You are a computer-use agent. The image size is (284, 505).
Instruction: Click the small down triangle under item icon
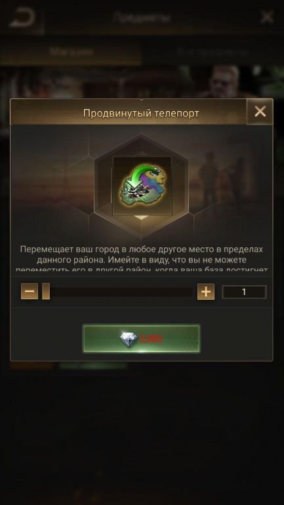tap(141, 217)
